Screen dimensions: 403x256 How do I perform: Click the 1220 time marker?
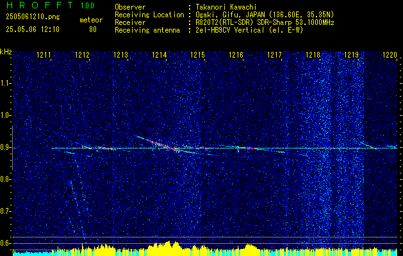click(x=390, y=54)
